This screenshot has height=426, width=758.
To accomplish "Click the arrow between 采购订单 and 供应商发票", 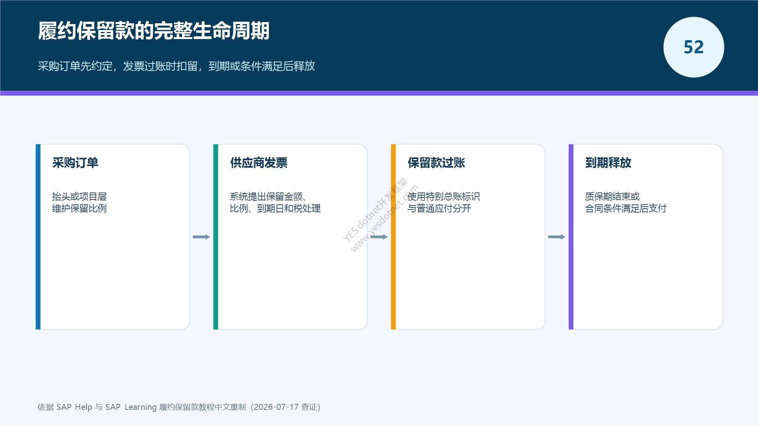I will pos(201,237).
